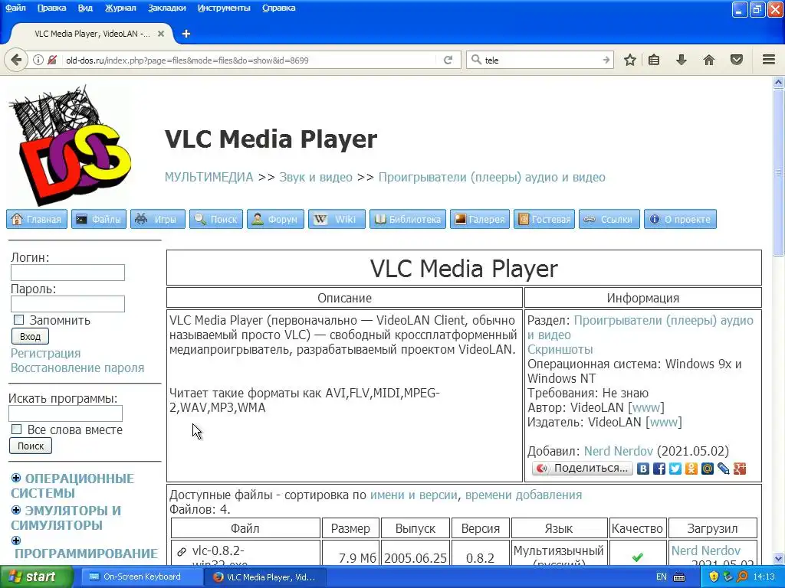This screenshot has width=785, height=588.
Task: Toggle the Запомнить checkbox
Action: pyautogui.click(x=19, y=320)
